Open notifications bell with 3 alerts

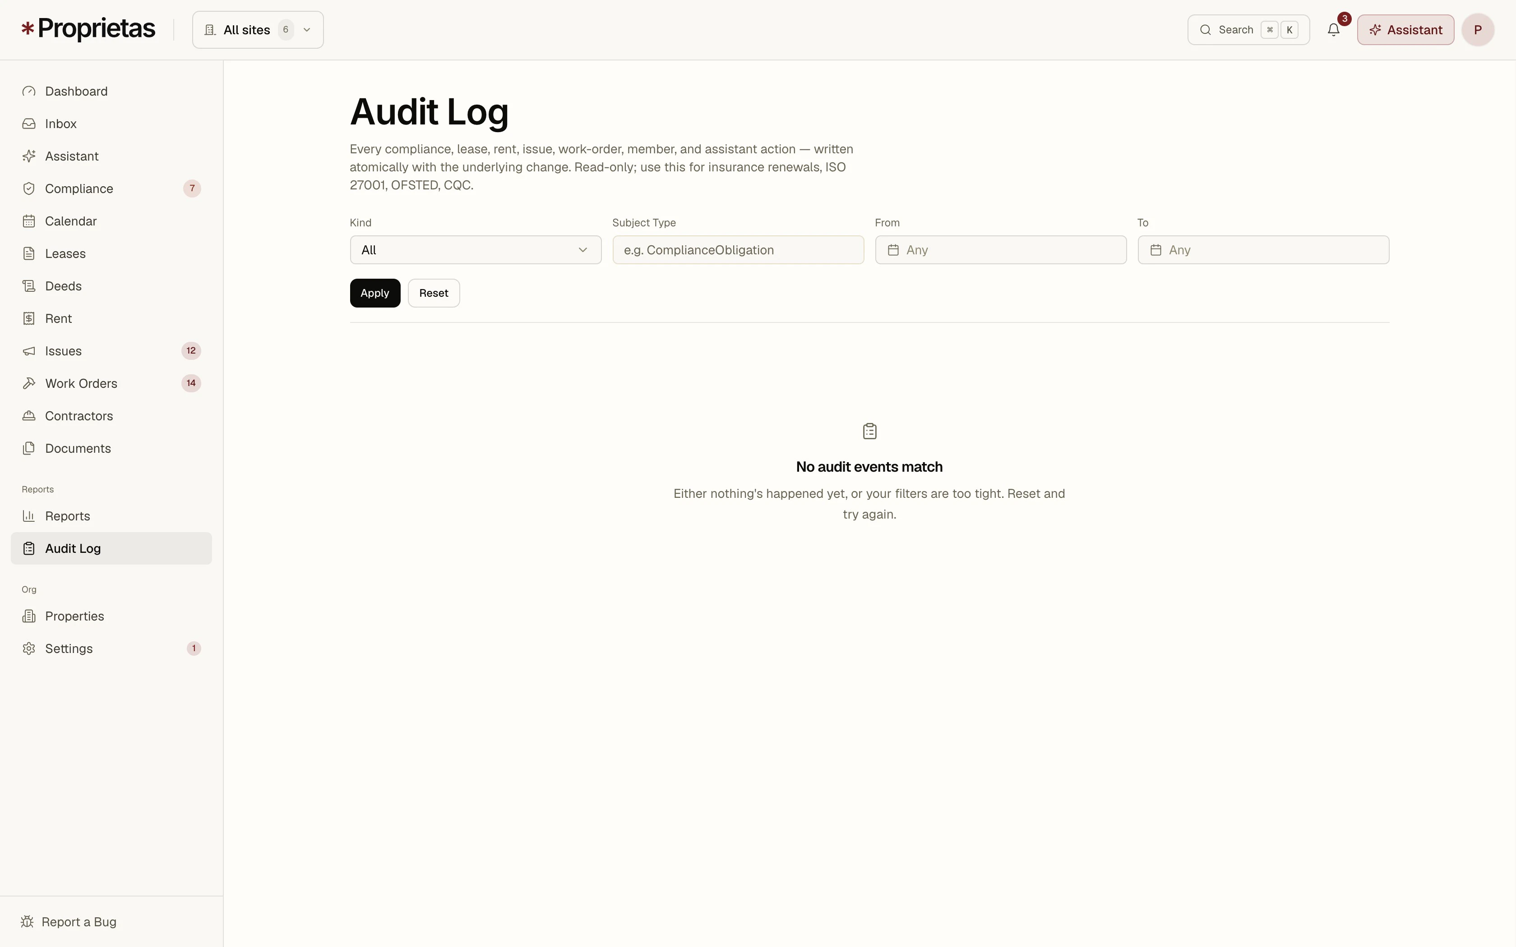coord(1334,29)
